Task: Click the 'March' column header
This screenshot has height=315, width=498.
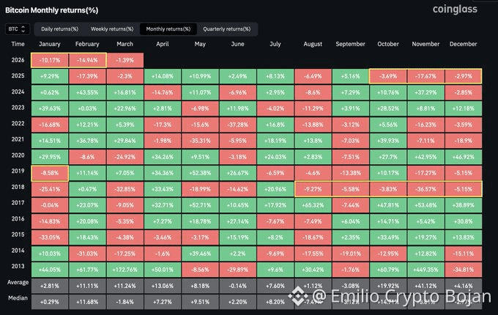Action: point(124,44)
